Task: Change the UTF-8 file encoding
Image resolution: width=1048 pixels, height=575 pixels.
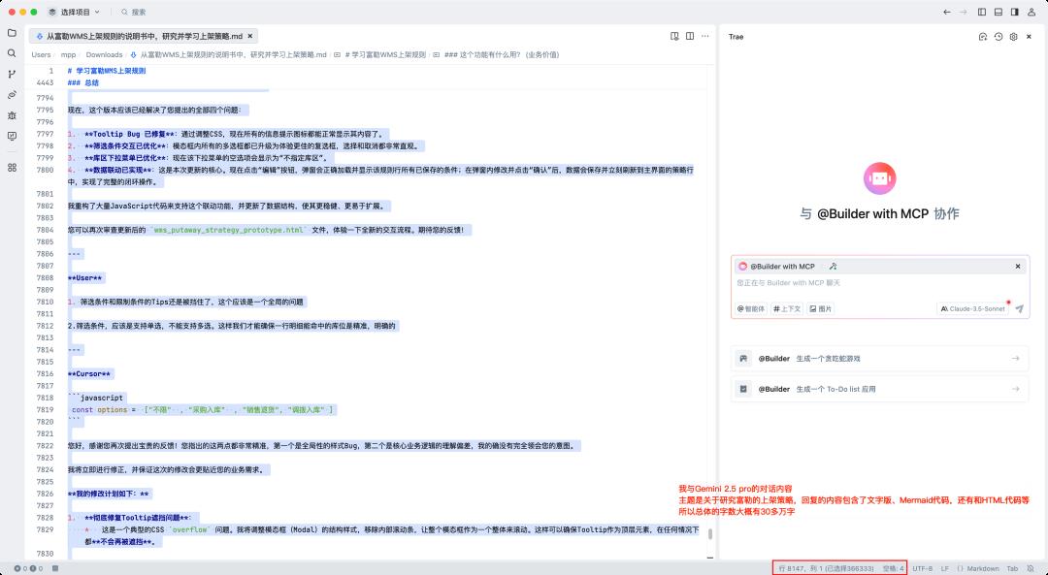Action: (923, 568)
